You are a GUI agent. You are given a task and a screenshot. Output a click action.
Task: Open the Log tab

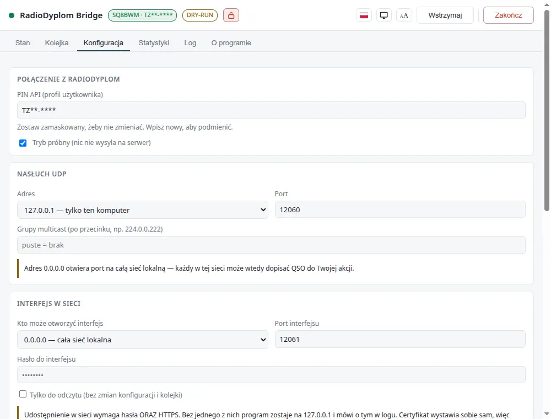click(190, 43)
